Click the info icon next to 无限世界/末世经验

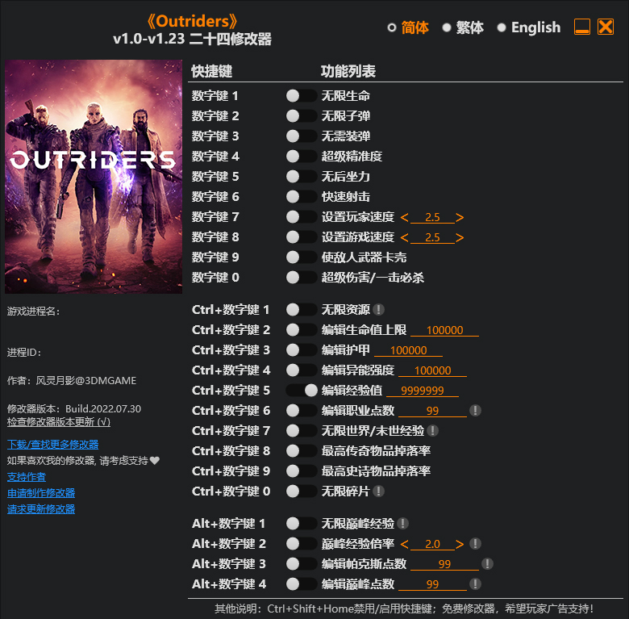click(432, 430)
